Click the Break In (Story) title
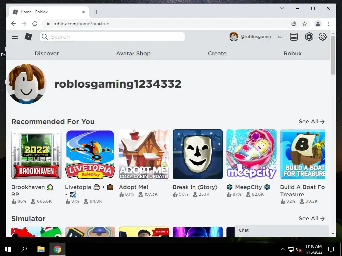Image resolution: width=342 pixels, height=256 pixels. click(x=195, y=187)
